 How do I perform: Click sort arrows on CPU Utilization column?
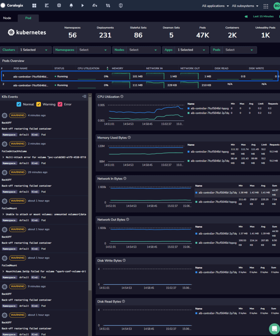108,68
